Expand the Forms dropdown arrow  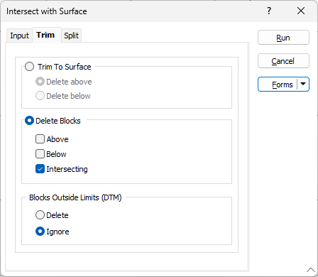point(303,85)
